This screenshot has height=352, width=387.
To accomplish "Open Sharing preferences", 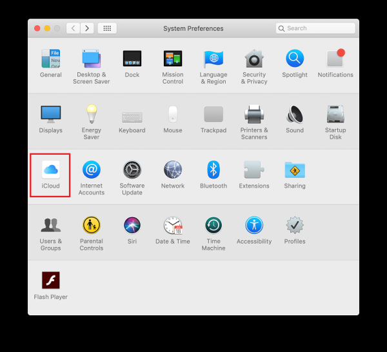I will 295,170.
